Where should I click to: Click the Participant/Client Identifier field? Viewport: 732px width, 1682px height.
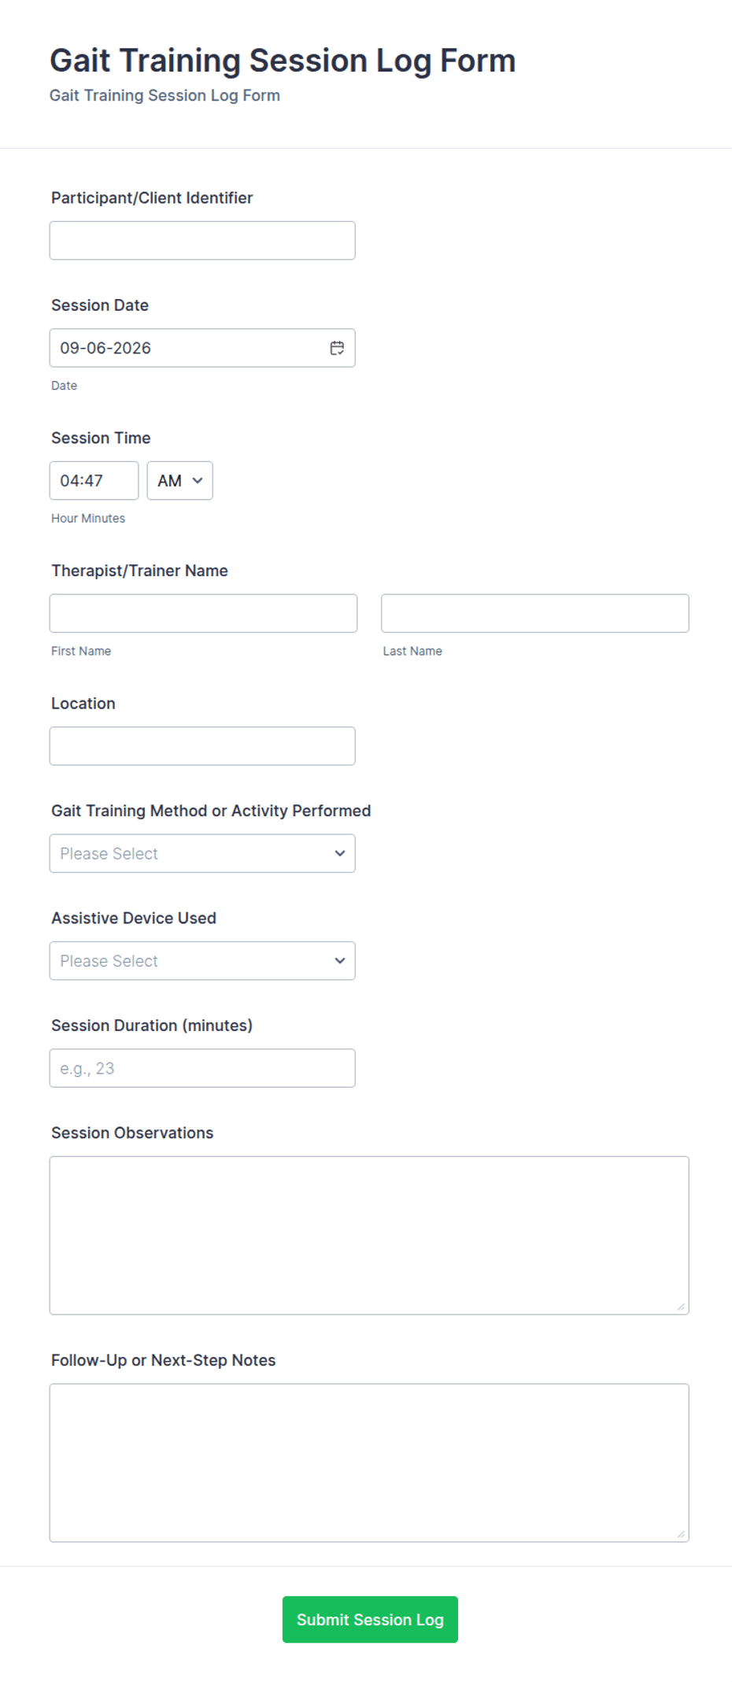pos(202,240)
